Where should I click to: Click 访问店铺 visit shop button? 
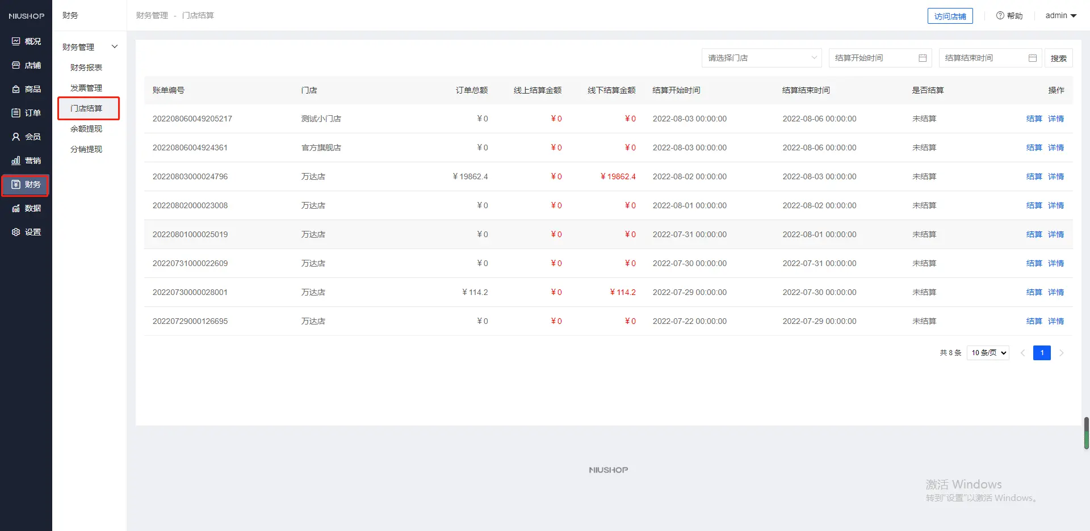coord(950,16)
